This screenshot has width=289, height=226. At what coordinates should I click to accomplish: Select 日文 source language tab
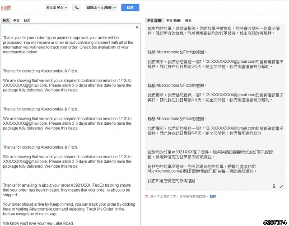click(27, 20)
